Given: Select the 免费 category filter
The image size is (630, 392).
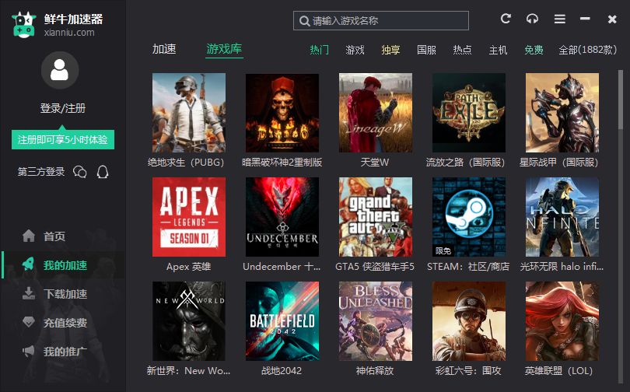Looking at the screenshot, I should coord(534,50).
